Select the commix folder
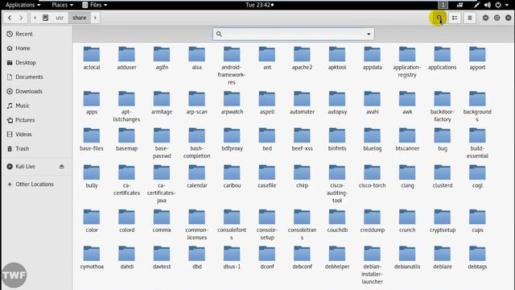The width and height of the screenshot is (515, 290). (162, 221)
